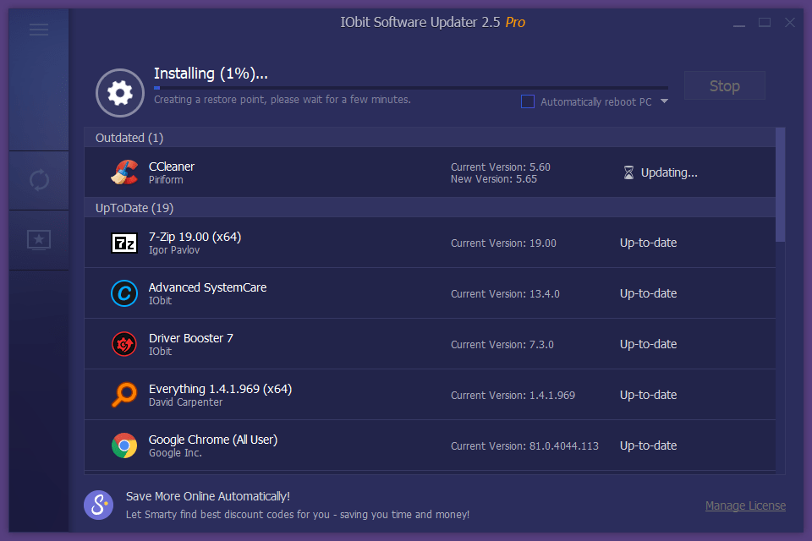
Task: Select the 7-Zip program icon
Action: [123, 243]
